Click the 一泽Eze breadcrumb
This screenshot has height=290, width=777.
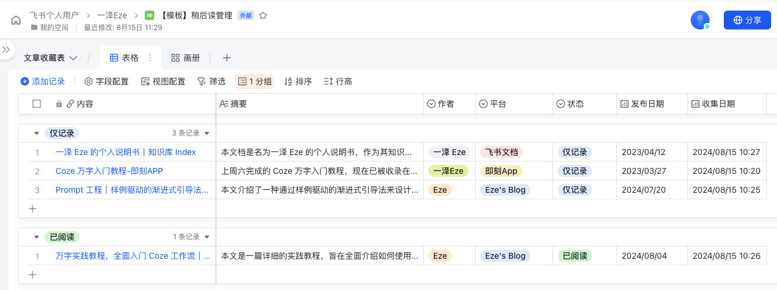point(112,15)
